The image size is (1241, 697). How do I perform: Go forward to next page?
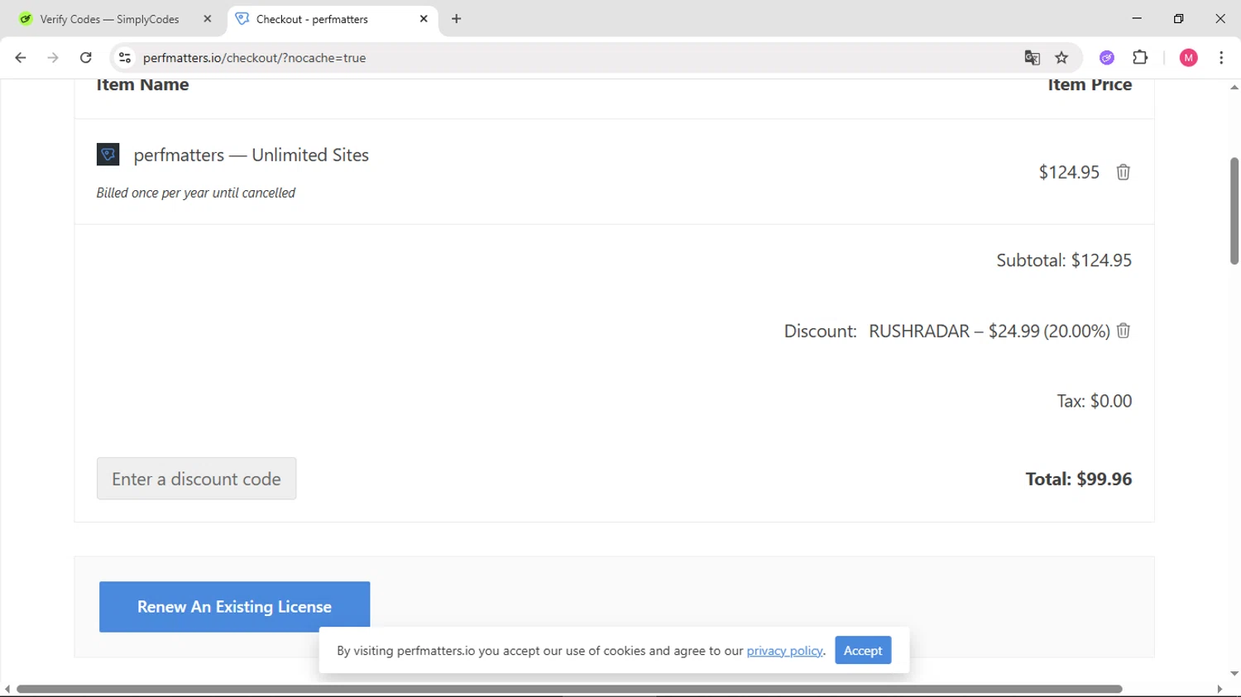[53, 58]
